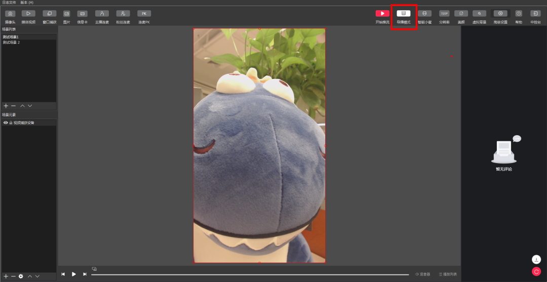
Task: Open virtual background settings (虚拟背景)
Action: pyautogui.click(x=479, y=17)
